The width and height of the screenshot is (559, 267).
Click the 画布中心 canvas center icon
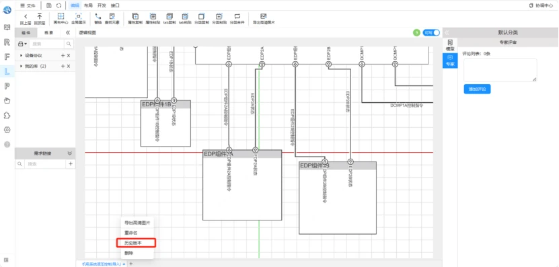(x=61, y=16)
